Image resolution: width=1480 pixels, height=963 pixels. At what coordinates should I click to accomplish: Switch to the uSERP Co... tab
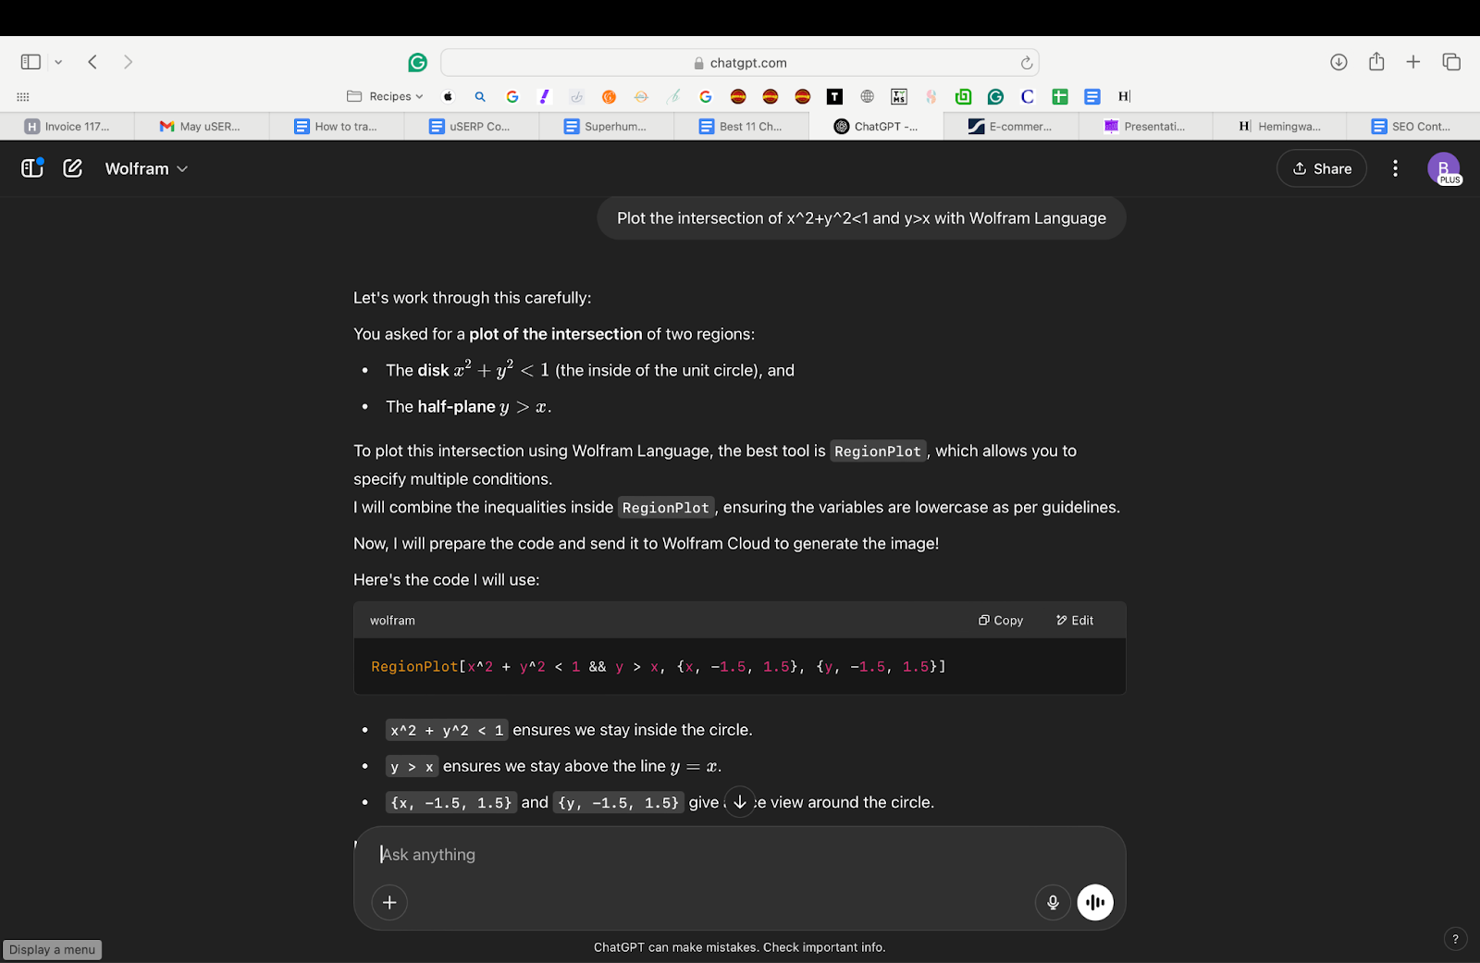[472, 127]
